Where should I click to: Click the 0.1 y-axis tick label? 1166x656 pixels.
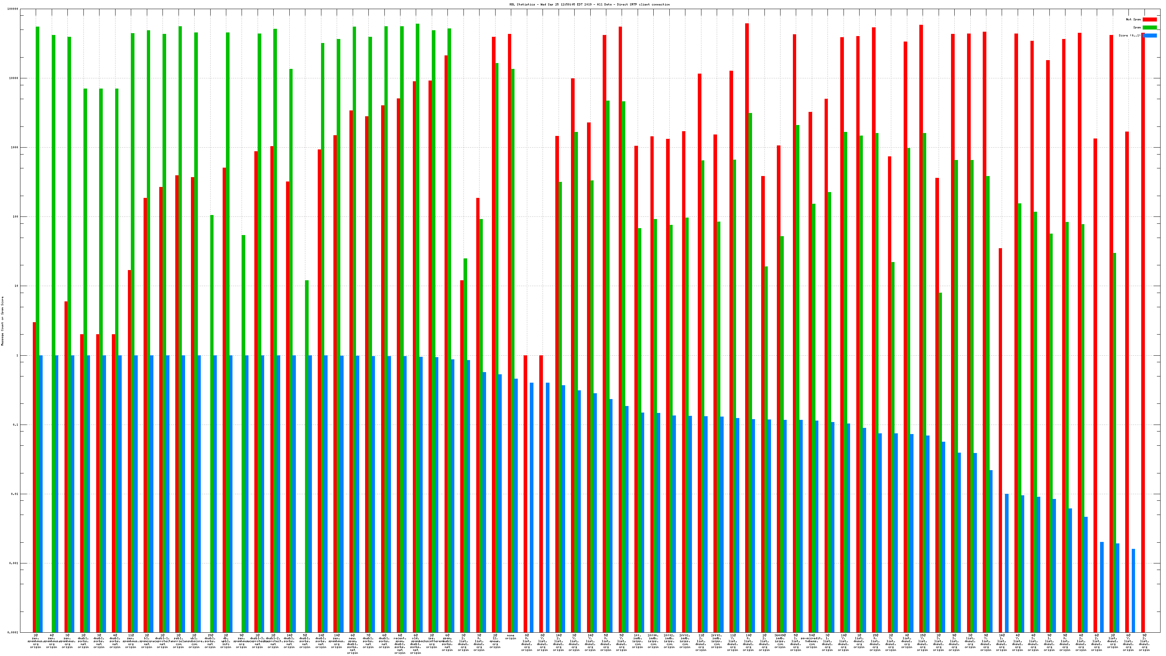click(x=16, y=425)
